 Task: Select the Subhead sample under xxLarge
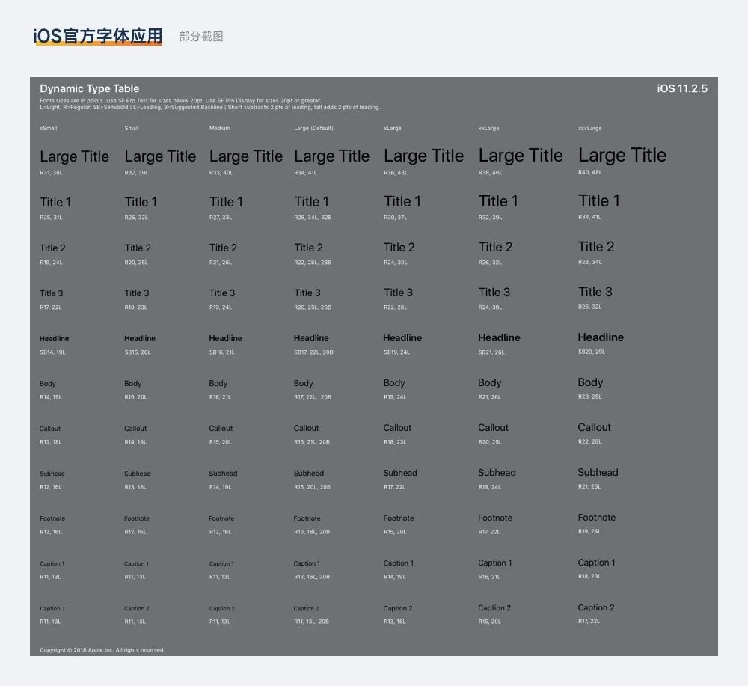click(497, 473)
